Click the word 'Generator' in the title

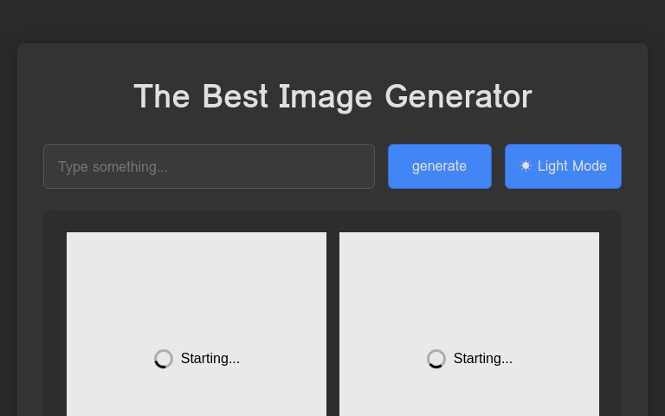pos(458,96)
